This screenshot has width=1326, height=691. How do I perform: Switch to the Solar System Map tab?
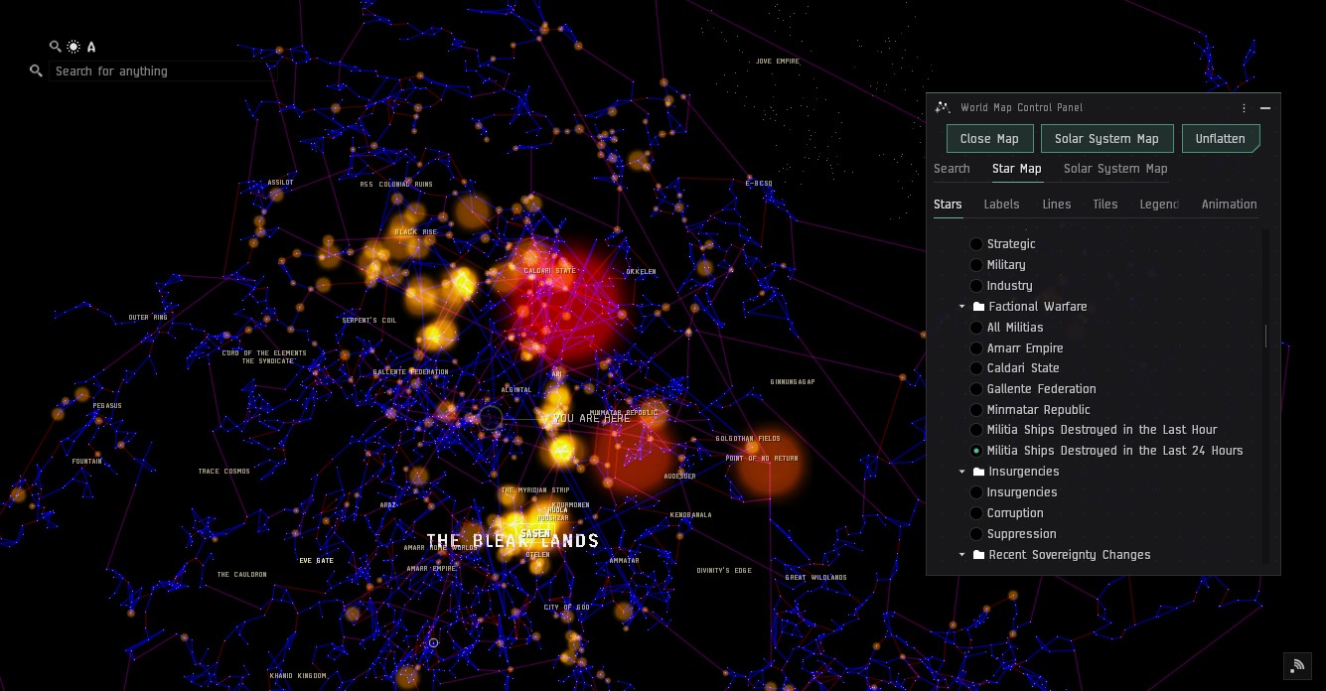tap(1115, 169)
